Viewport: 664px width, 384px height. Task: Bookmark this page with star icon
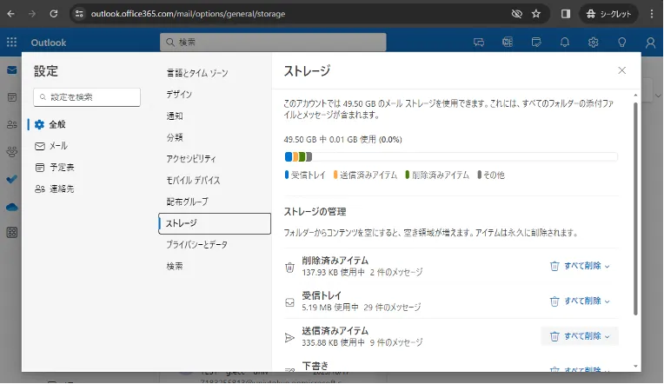536,14
